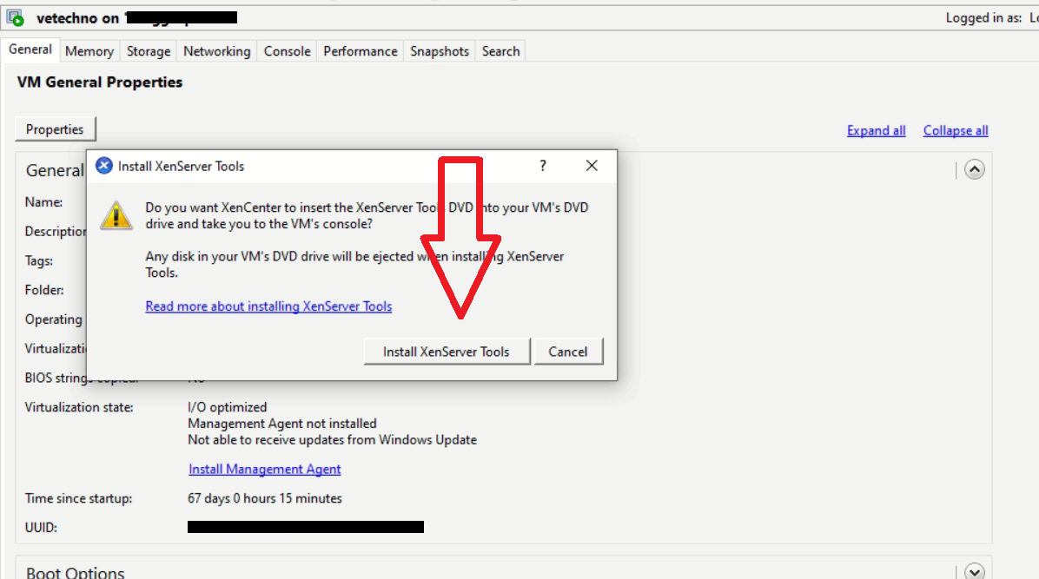Screen dimensions: 1039x579
Task: Click the Expand all link
Action: (x=876, y=130)
